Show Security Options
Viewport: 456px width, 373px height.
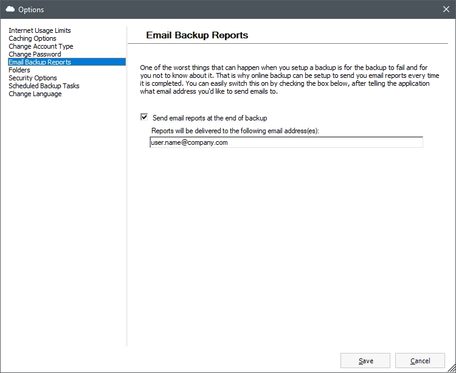coord(33,78)
